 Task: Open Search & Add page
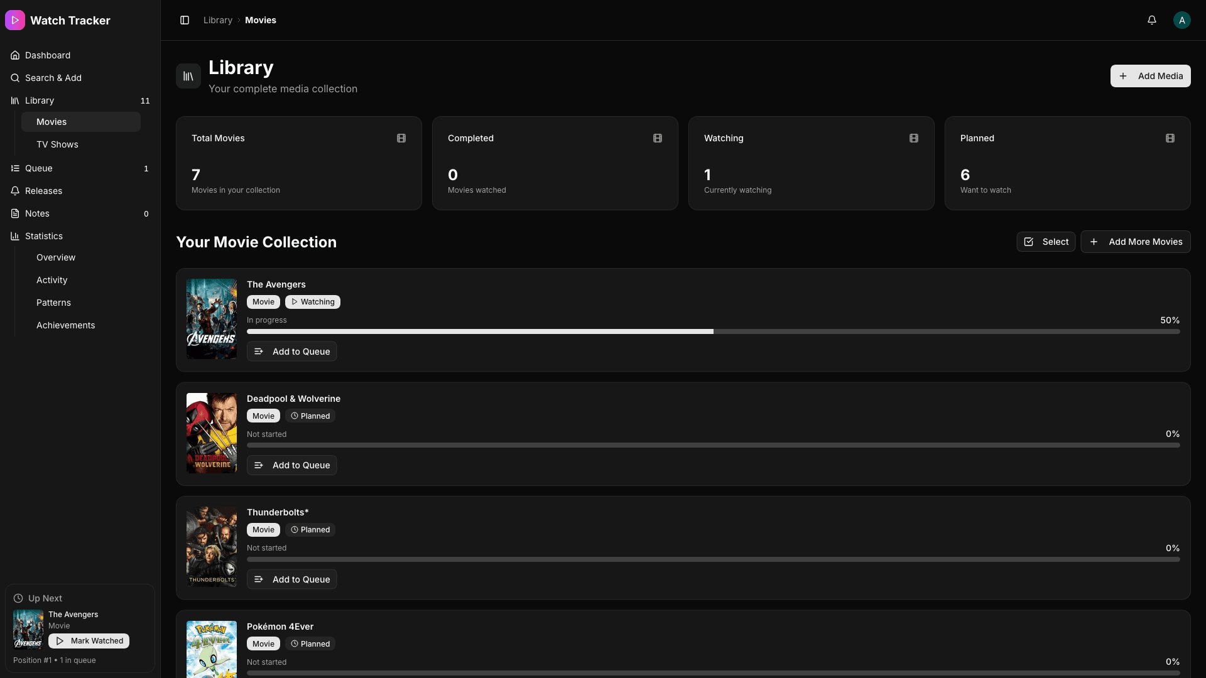pos(80,78)
